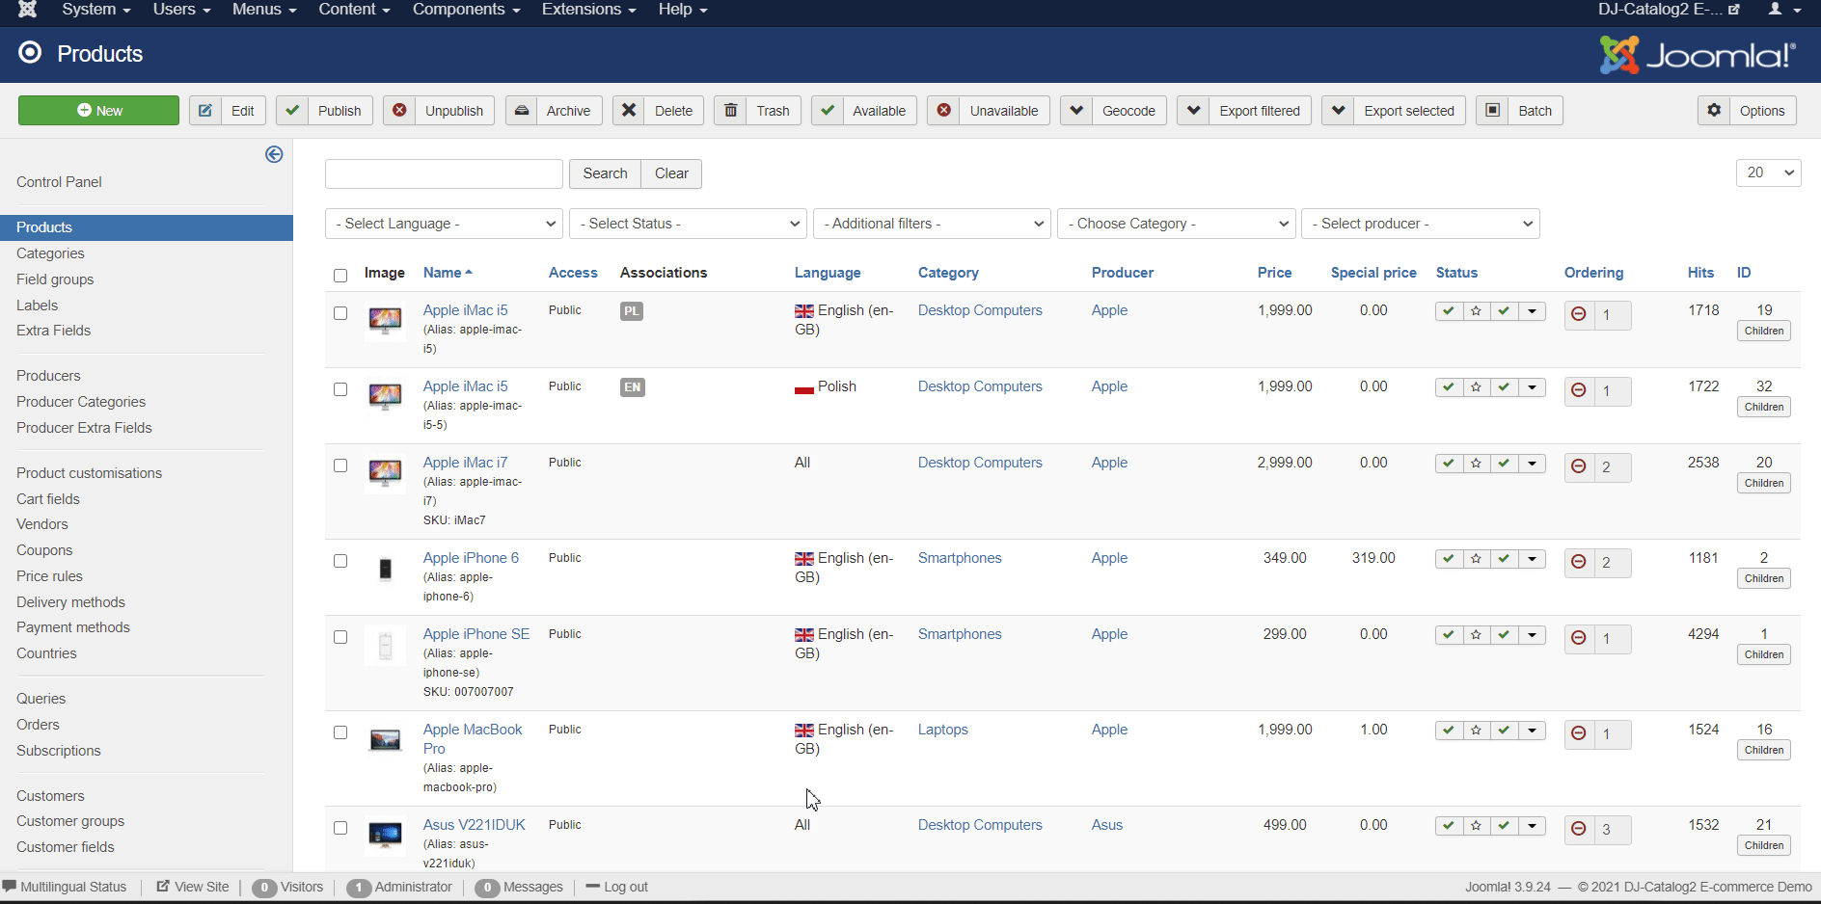Click the green New button
The height and width of the screenshot is (904, 1821).
pos(98,111)
